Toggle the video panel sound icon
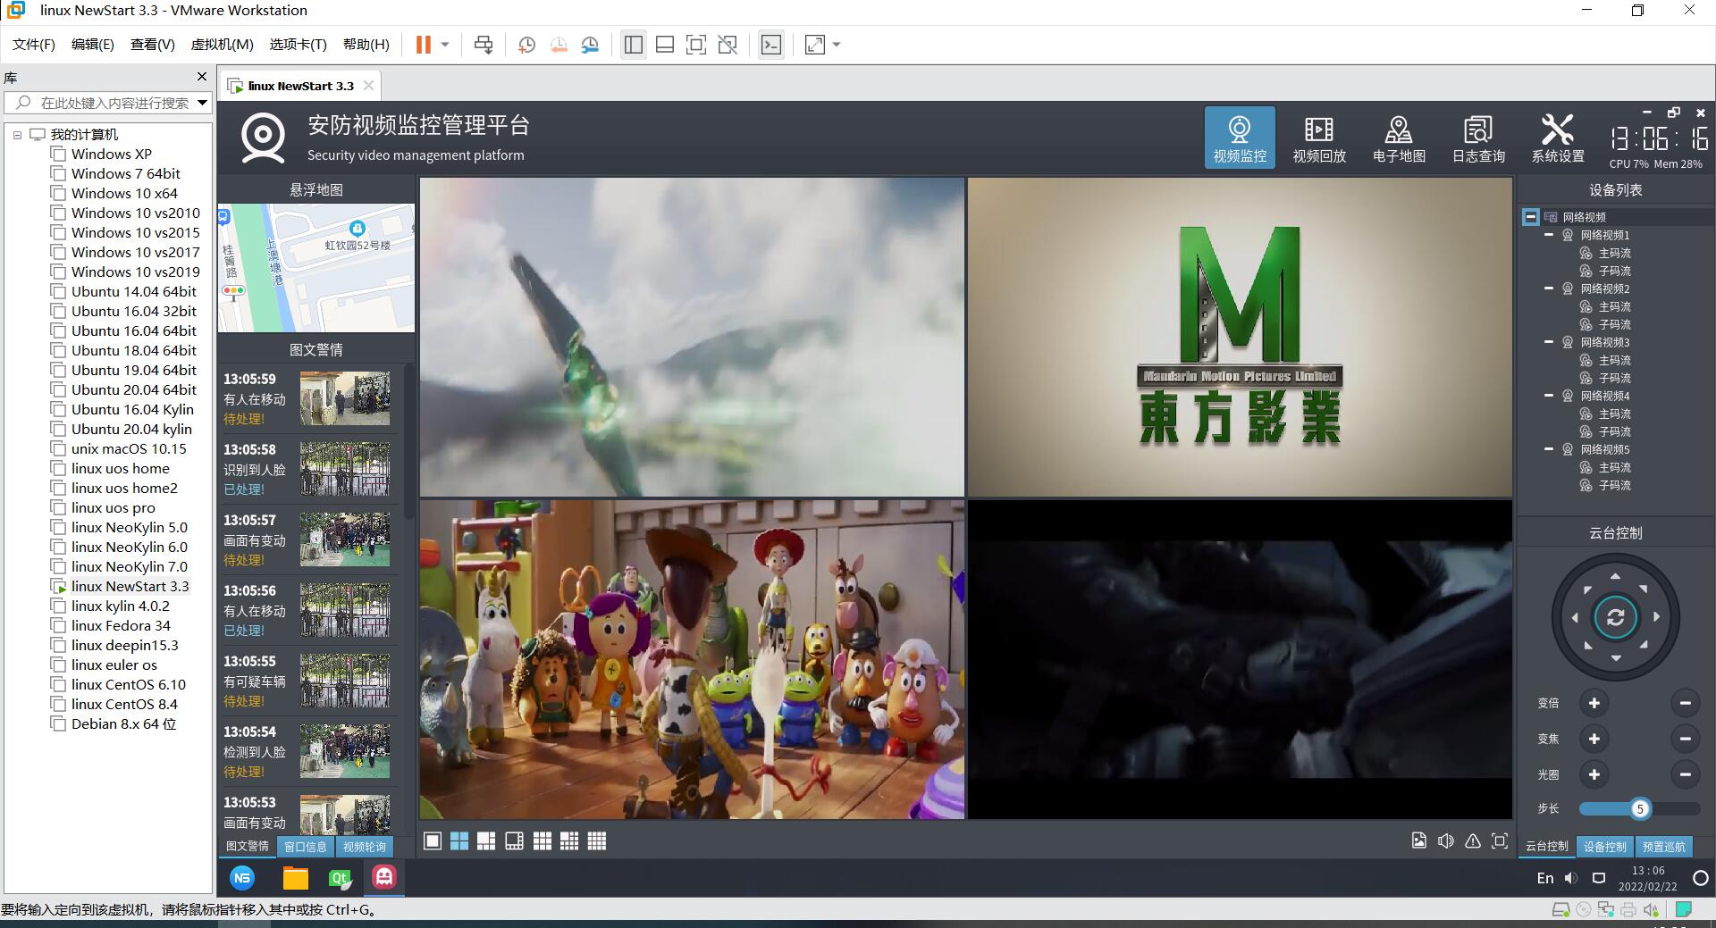This screenshot has height=928, width=1716. point(1446,841)
